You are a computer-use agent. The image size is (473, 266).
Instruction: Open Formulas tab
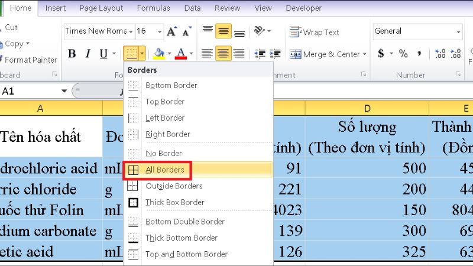click(154, 8)
